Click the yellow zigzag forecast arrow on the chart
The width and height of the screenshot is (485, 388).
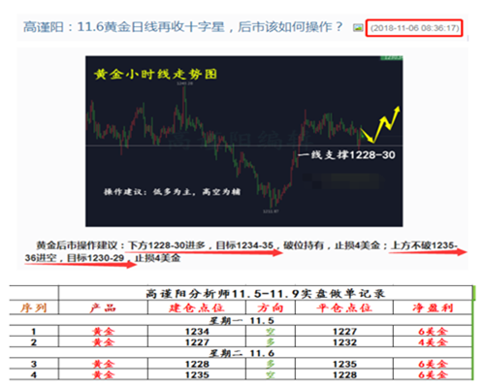pos(381,125)
